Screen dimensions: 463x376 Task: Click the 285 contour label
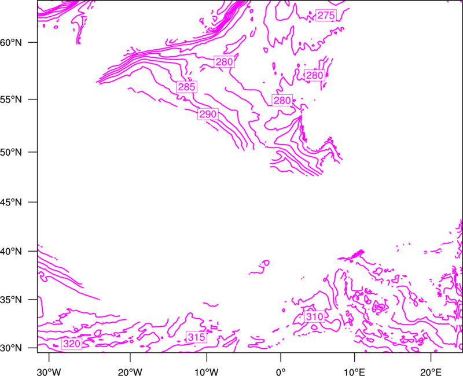point(186,87)
